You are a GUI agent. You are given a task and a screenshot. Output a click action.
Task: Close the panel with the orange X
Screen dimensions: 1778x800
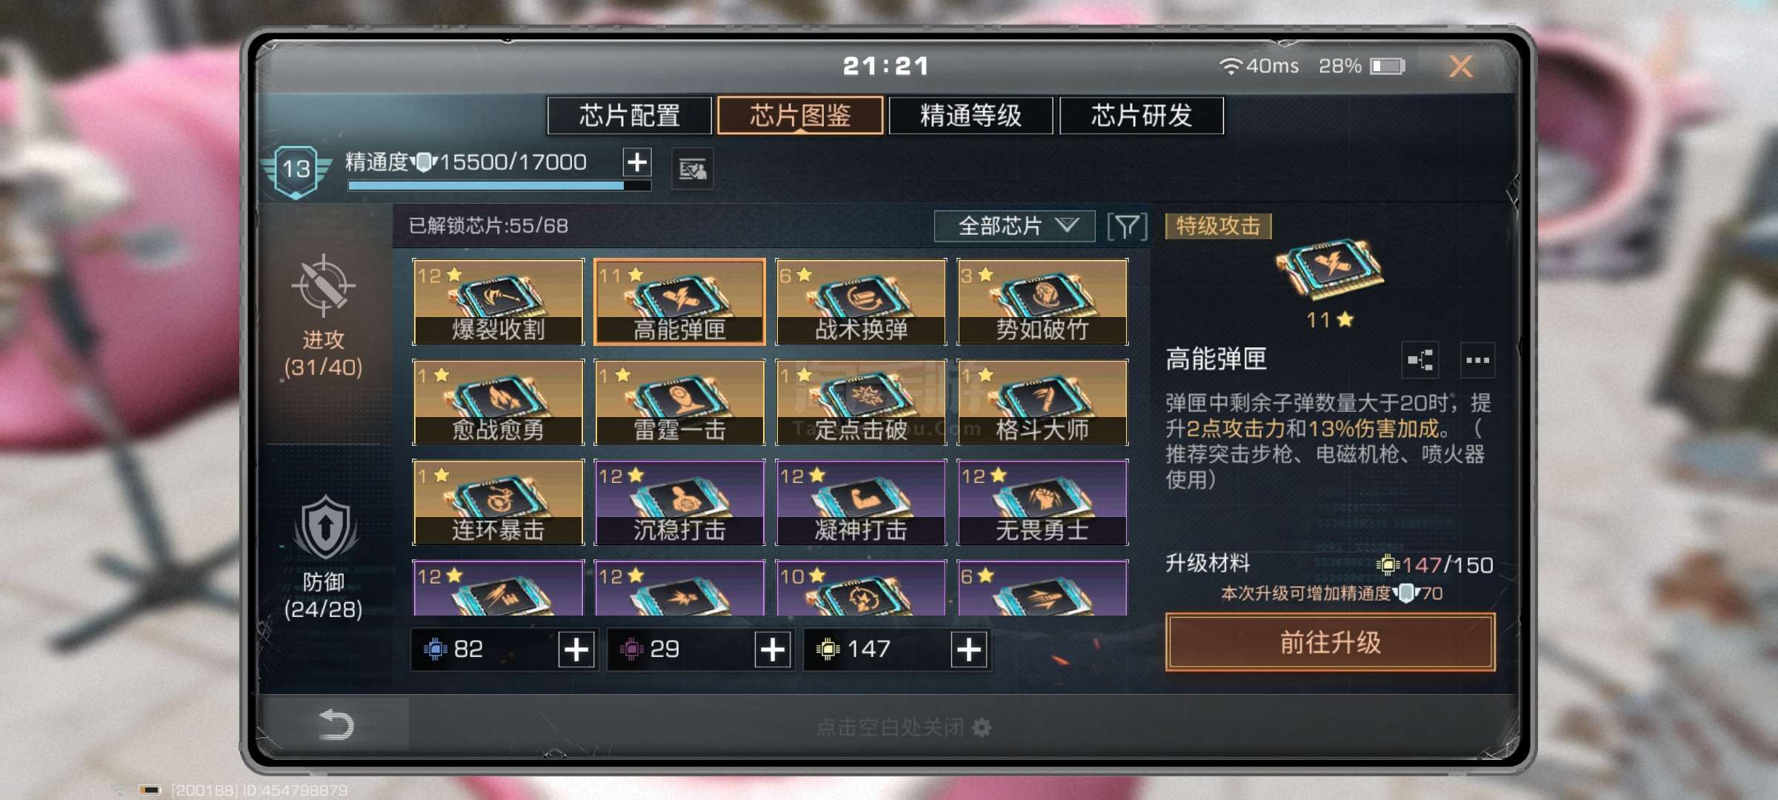[x=1460, y=67]
